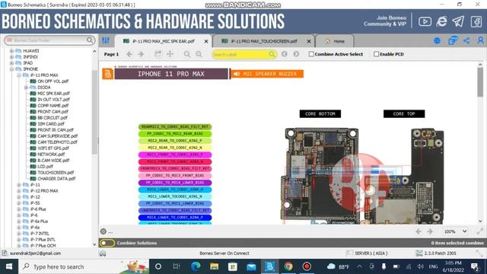
Task: Toggle the Combine Solutions switch
Action: [x=107, y=243]
